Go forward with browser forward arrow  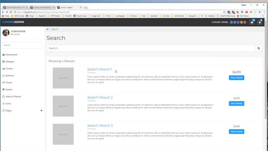coord(7,12)
